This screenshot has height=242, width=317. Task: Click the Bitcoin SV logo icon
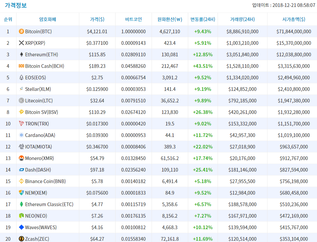click(21, 112)
